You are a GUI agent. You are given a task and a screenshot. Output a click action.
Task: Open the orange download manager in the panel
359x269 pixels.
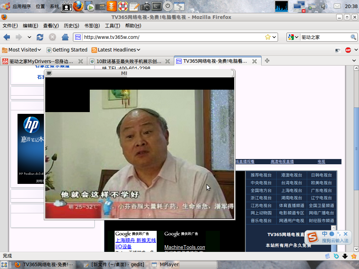(x=111, y=6)
